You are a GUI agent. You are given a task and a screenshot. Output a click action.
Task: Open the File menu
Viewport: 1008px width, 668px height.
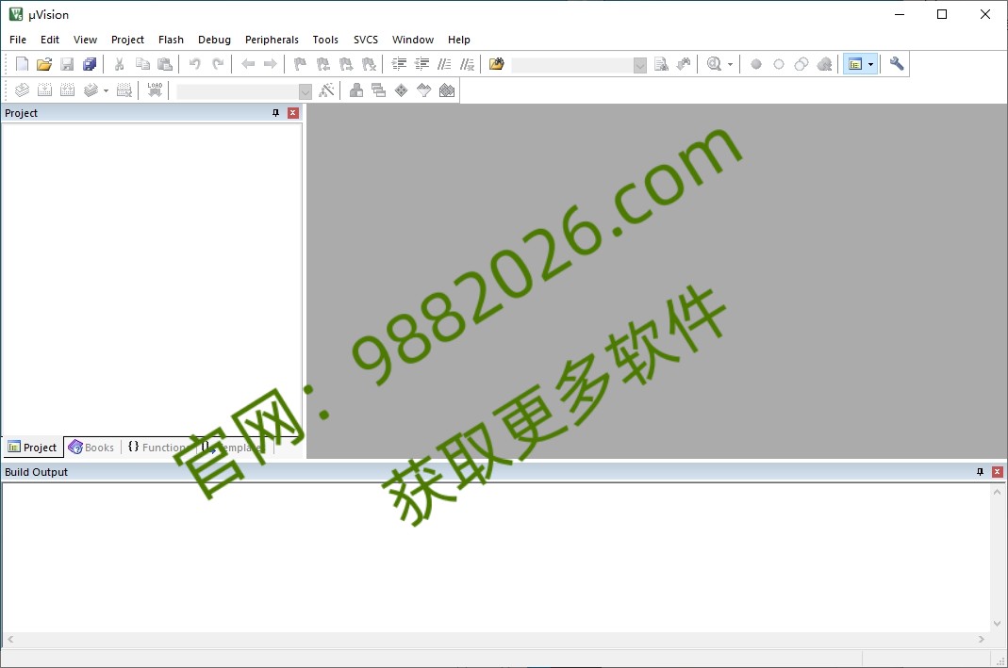pyautogui.click(x=18, y=40)
